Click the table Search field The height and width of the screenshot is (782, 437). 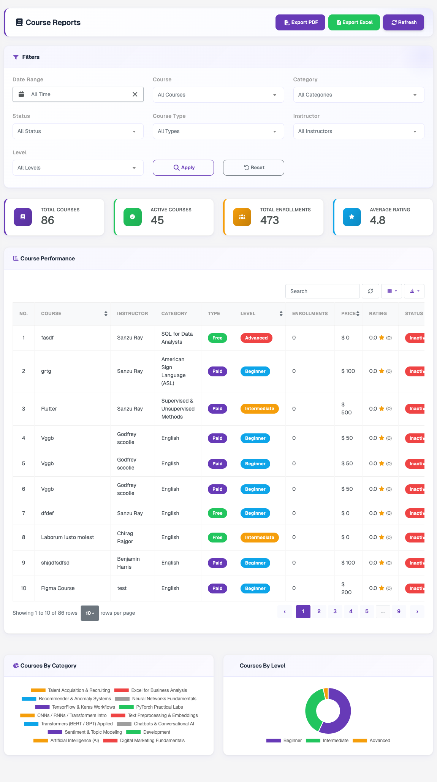click(323, 291)
